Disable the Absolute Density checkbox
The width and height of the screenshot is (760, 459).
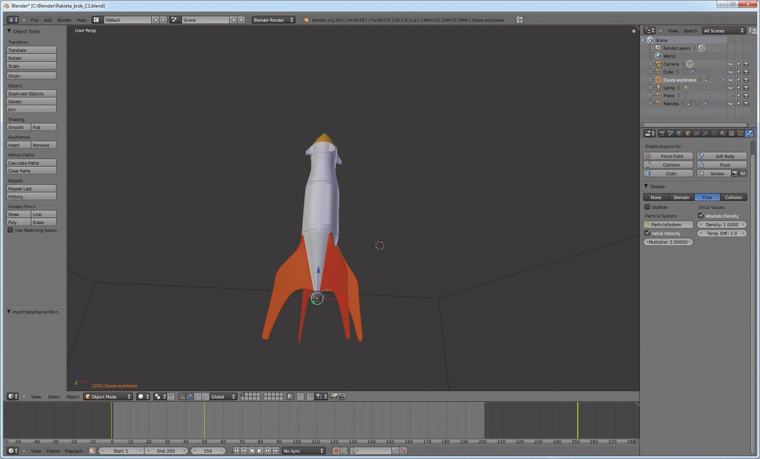click(x=701, y=216)
